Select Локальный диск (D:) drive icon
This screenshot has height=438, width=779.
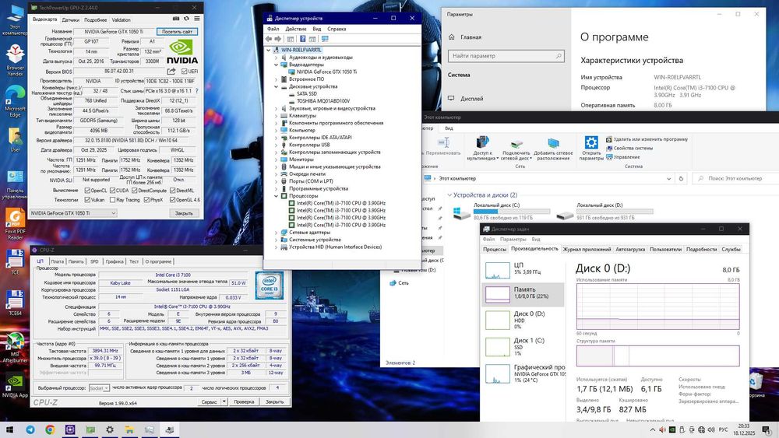point(565,215)
